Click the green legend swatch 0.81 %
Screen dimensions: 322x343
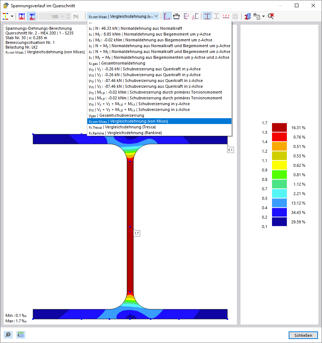[x=279, y=174]
